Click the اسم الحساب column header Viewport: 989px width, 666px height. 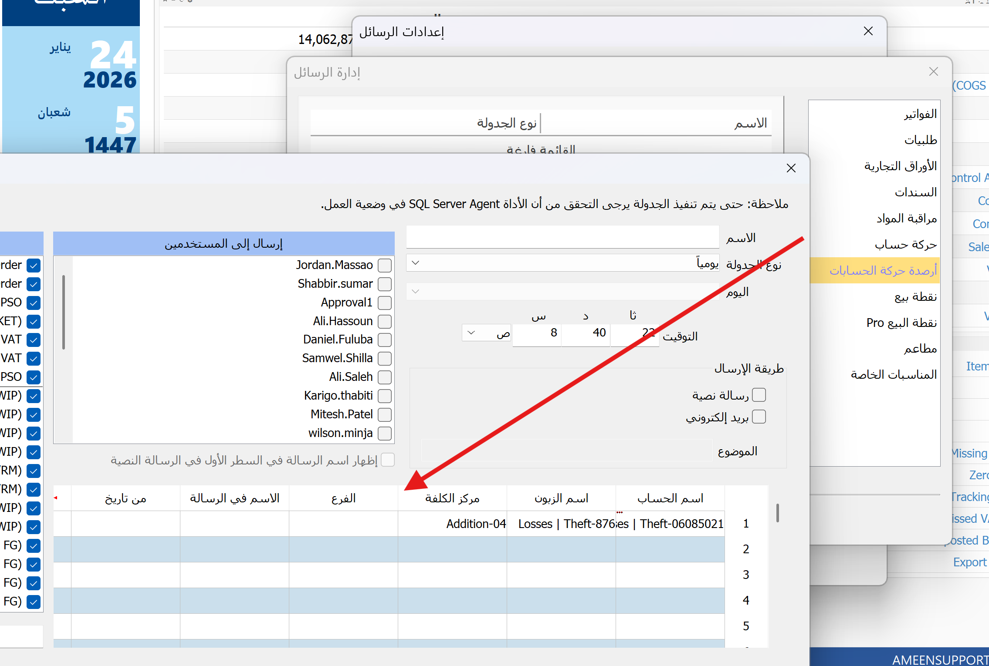tap(670, 498)
